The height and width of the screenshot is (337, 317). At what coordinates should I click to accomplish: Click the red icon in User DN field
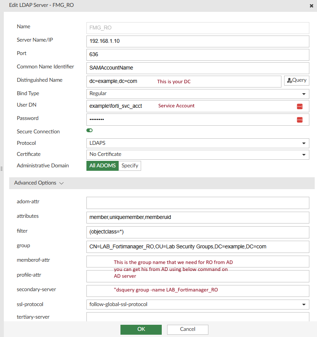tap(299, 106)
